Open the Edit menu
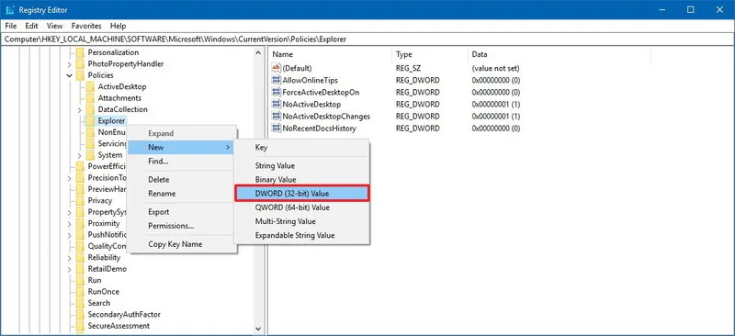 [31, 26]
